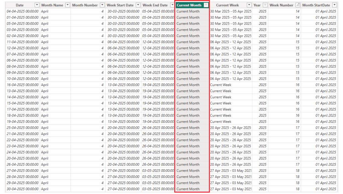The width and height of the screenshot is (343, 194).
Task: Click Date cell 08-04-2025 00:00:00
Action: [x=22, y=66]
